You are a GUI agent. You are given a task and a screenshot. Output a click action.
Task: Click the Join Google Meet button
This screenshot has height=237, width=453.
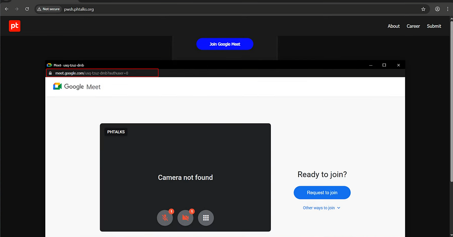pos(225,44)
